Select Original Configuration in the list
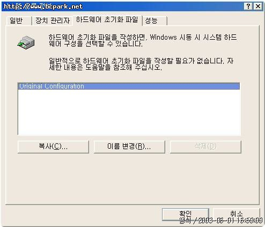This screenshot has width=265, height=227. click(x=129, y=86)
